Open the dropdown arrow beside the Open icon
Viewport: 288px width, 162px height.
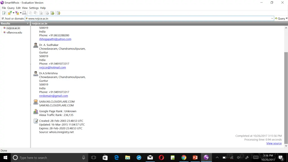13,13
